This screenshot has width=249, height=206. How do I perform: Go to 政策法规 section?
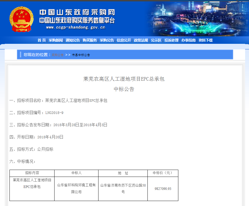141,40
